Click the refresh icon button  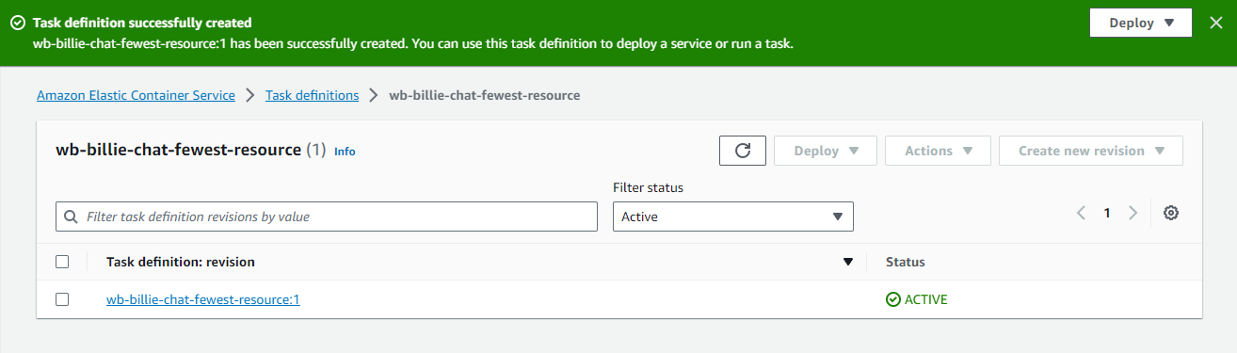point(742,151)
